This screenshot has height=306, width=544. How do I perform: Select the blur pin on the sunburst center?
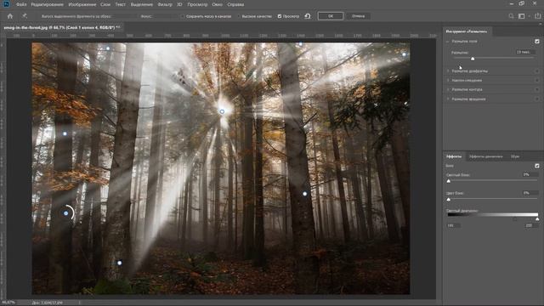(x=222, y=111)
